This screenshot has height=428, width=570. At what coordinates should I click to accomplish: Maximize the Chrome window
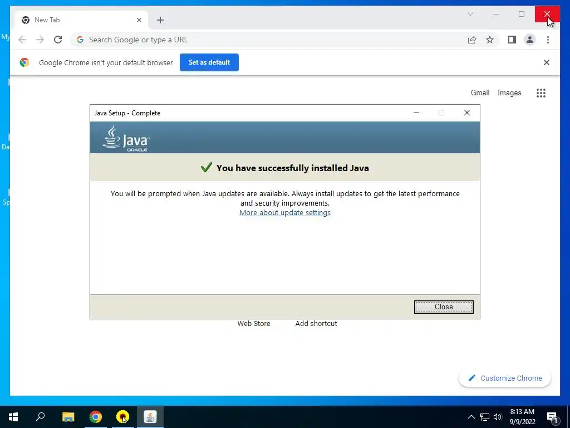(x=521, y=14)
